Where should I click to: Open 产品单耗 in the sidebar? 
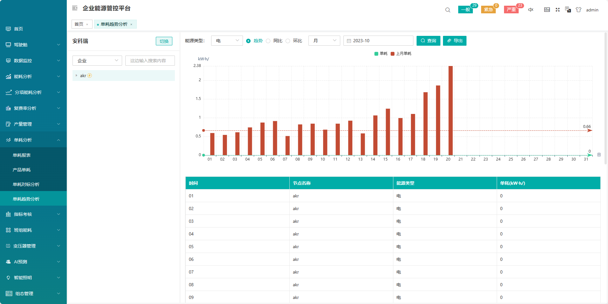coord(22,170)
